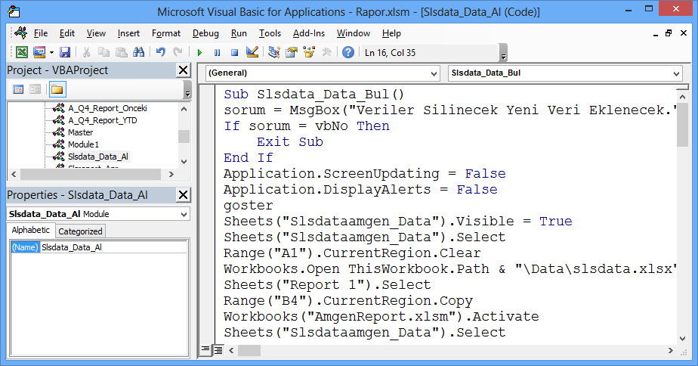Viewport: 698px width, 366px height.
Task: Close the Properties - Slsdata_Data_Al pane
Action: (183, 195)
